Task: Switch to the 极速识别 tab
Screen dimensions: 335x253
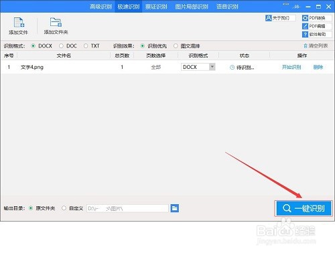Action: (129, 7)
